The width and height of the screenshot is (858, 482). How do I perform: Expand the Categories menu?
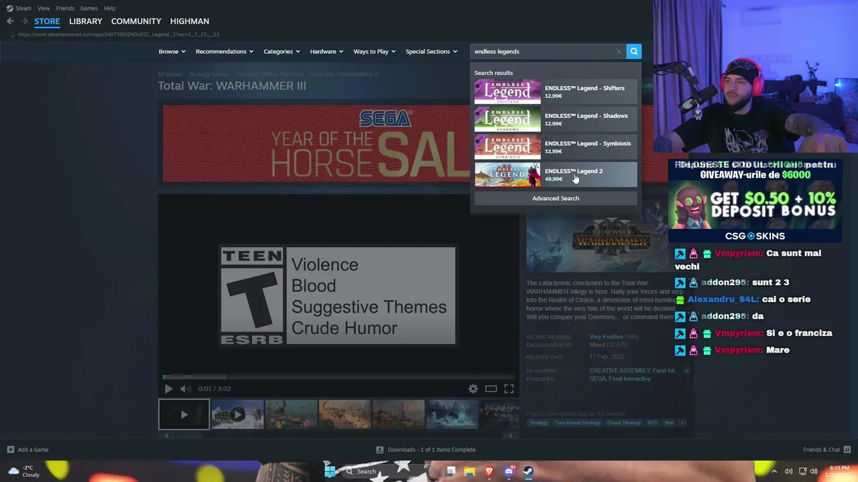pos(282,52)
